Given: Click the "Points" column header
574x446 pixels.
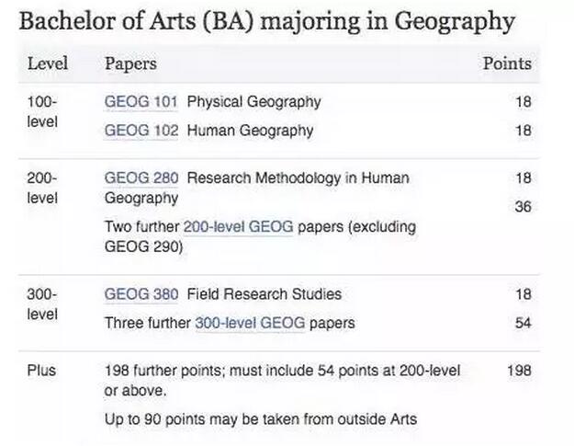Looking at the screenshot, I should (507, 63).
